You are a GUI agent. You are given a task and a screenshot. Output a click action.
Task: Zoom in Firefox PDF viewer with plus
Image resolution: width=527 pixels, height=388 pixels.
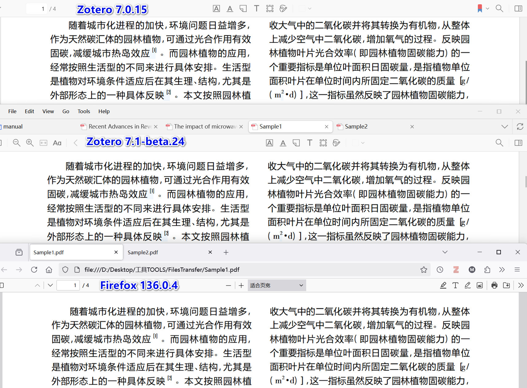(241, 285)
